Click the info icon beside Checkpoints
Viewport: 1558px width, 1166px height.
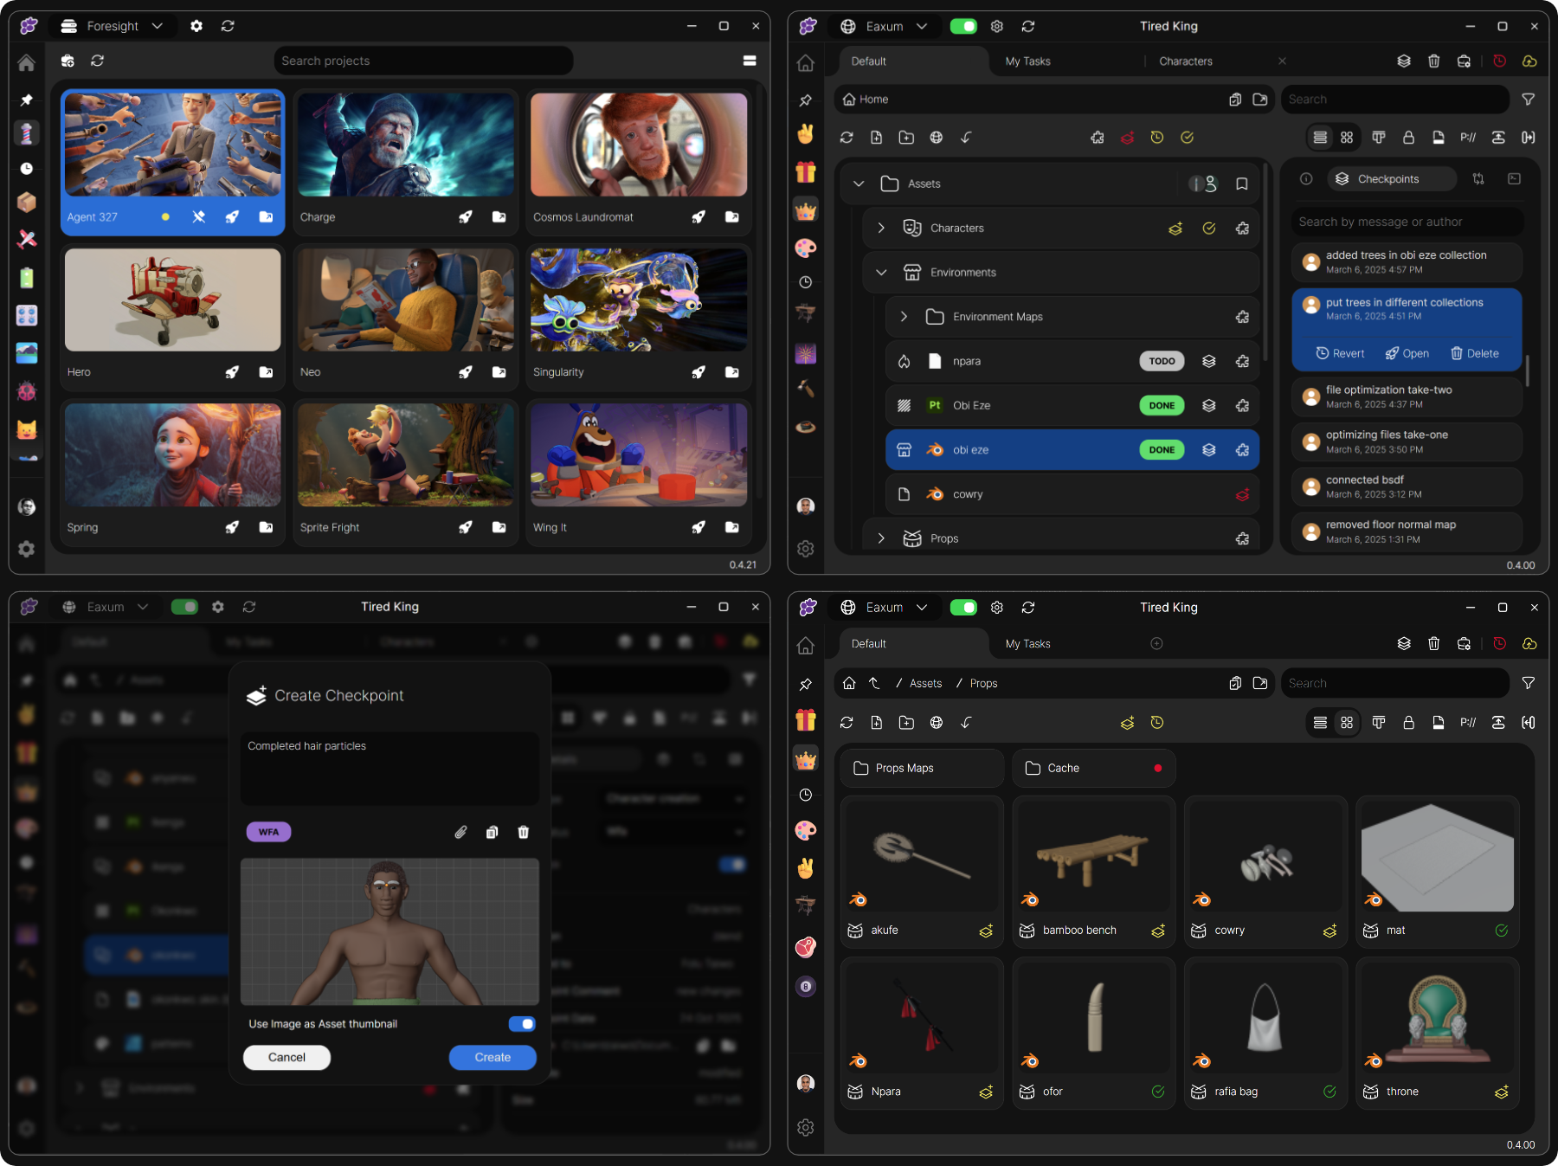[x=1306, y=178]
